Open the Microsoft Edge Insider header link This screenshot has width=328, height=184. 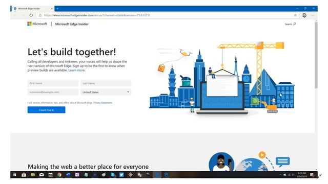click(x=72, y=24)
